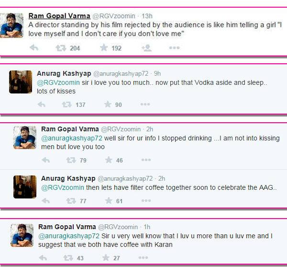Retweet the tweet with 204 retweets

click(x=61, y=48)
